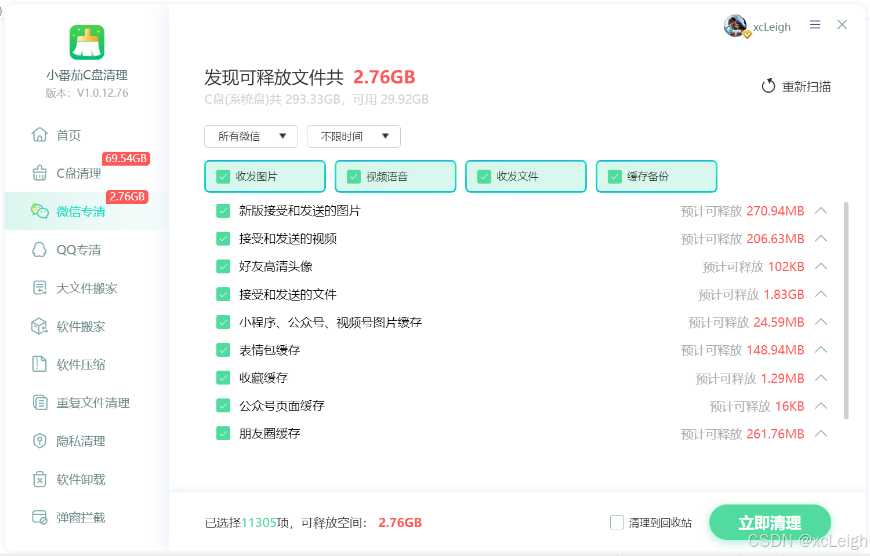
Task: Click 预计可释放 1.83GB value
Action: click(x=751, y=294)
